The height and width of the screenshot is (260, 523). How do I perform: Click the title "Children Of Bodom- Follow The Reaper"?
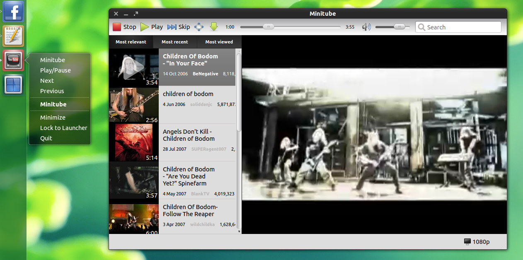[190, 210]
